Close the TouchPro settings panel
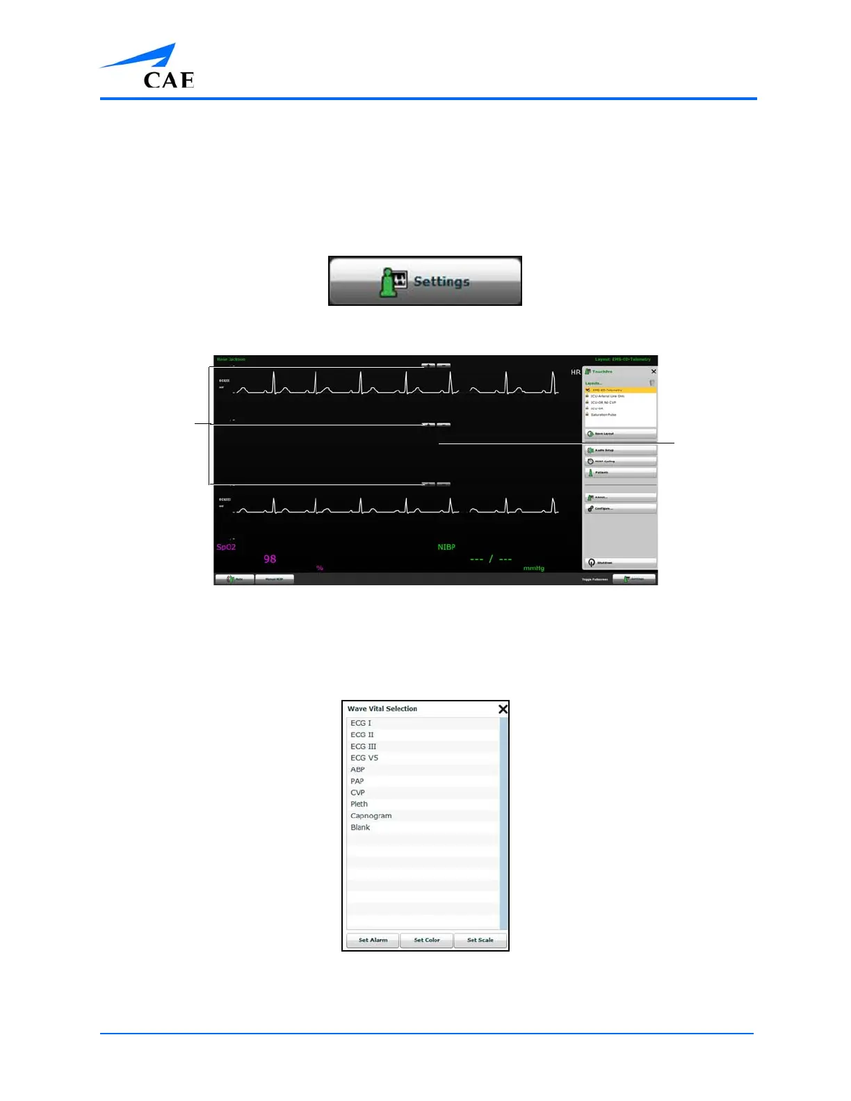The image size is (851, 1101). (x=654, y=371)
